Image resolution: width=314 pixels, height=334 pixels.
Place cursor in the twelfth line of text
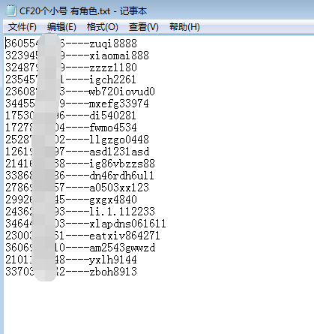point(79,176)
